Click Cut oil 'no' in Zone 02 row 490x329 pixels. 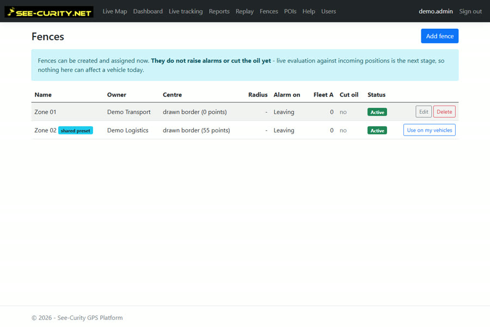[343, 130]
